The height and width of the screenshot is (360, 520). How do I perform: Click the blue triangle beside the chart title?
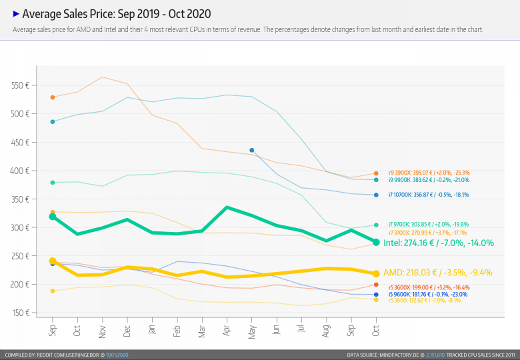pyautogui.click(x=16, y=13)
